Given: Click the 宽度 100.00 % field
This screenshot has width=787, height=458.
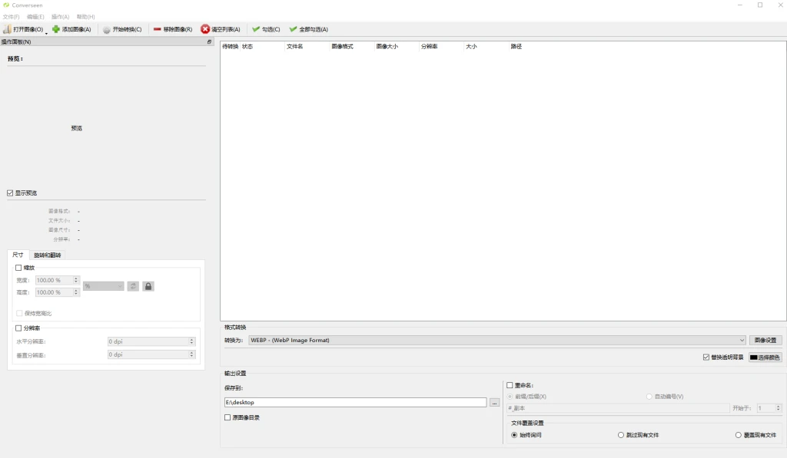Looking at the screenshot, I should 55,280.
